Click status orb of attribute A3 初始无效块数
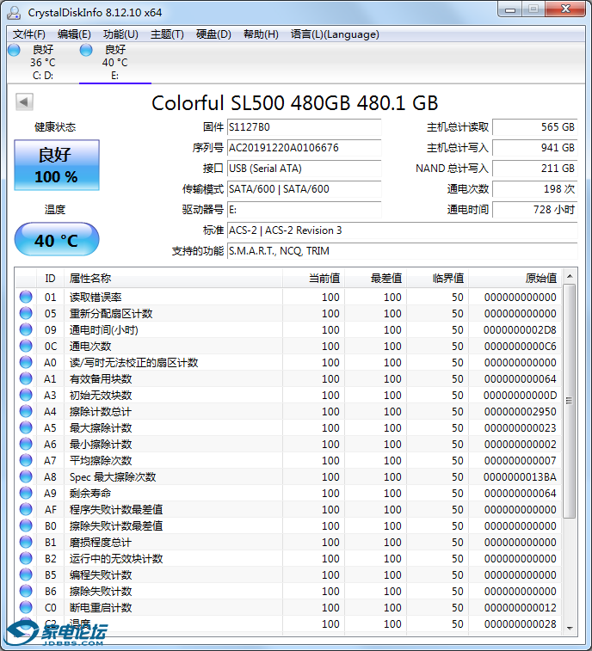This screenshot has width=592, height=651. click(x=26, y=395)
